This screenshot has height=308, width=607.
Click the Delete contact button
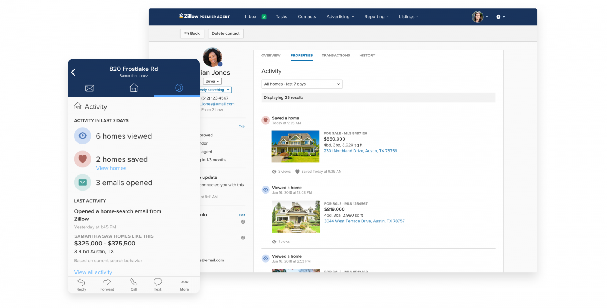225,33
